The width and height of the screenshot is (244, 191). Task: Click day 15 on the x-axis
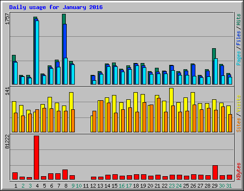click(x=114, y=186)
